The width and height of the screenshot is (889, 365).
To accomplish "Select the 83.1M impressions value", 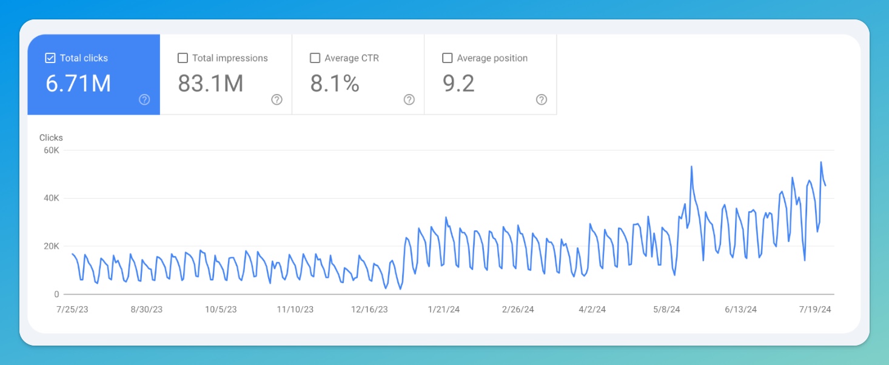I will coord(210,84).
